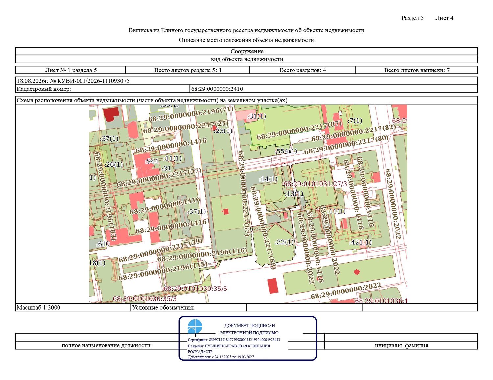Select the "полное наименование должности" caption
This screenshot has height=380, width=493.
(x=106, y=345)
